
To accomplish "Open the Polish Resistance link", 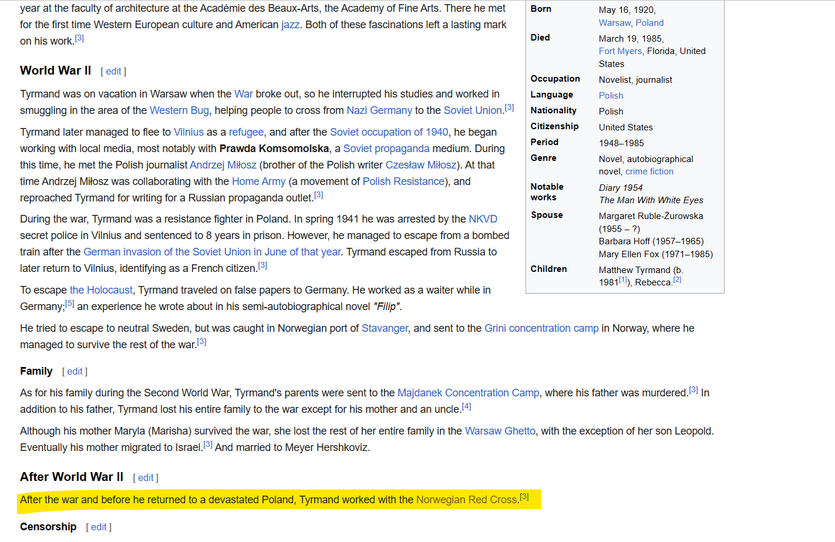I will point(403,181).
